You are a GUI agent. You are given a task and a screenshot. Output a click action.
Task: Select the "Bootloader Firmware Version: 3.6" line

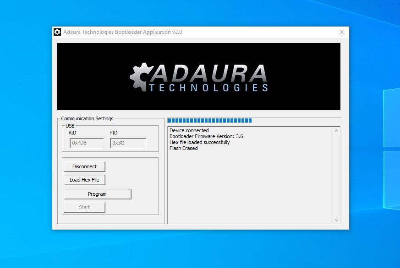[x=206, y=136]
